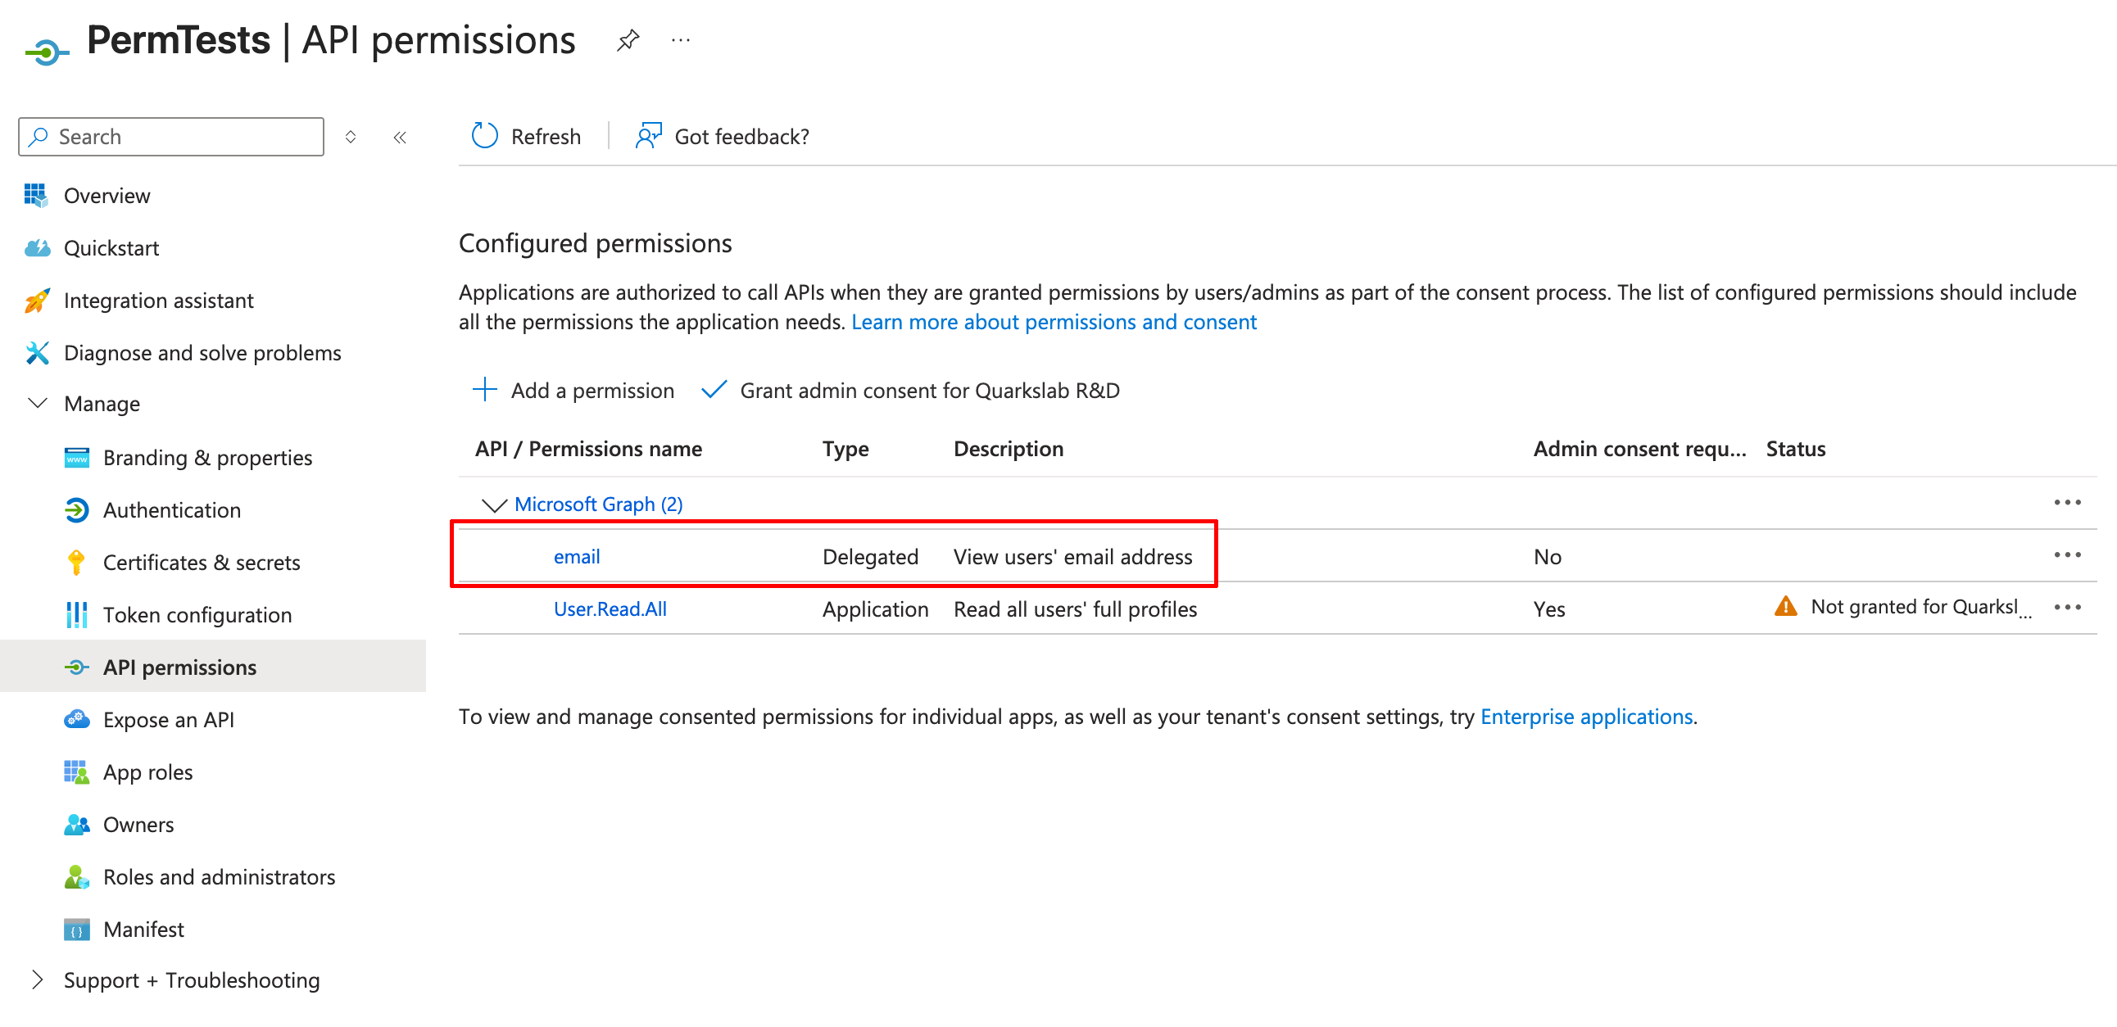Pin the PermTests API permissions blade
Screen dimensions: 2117x1027
tap(628, 38)
